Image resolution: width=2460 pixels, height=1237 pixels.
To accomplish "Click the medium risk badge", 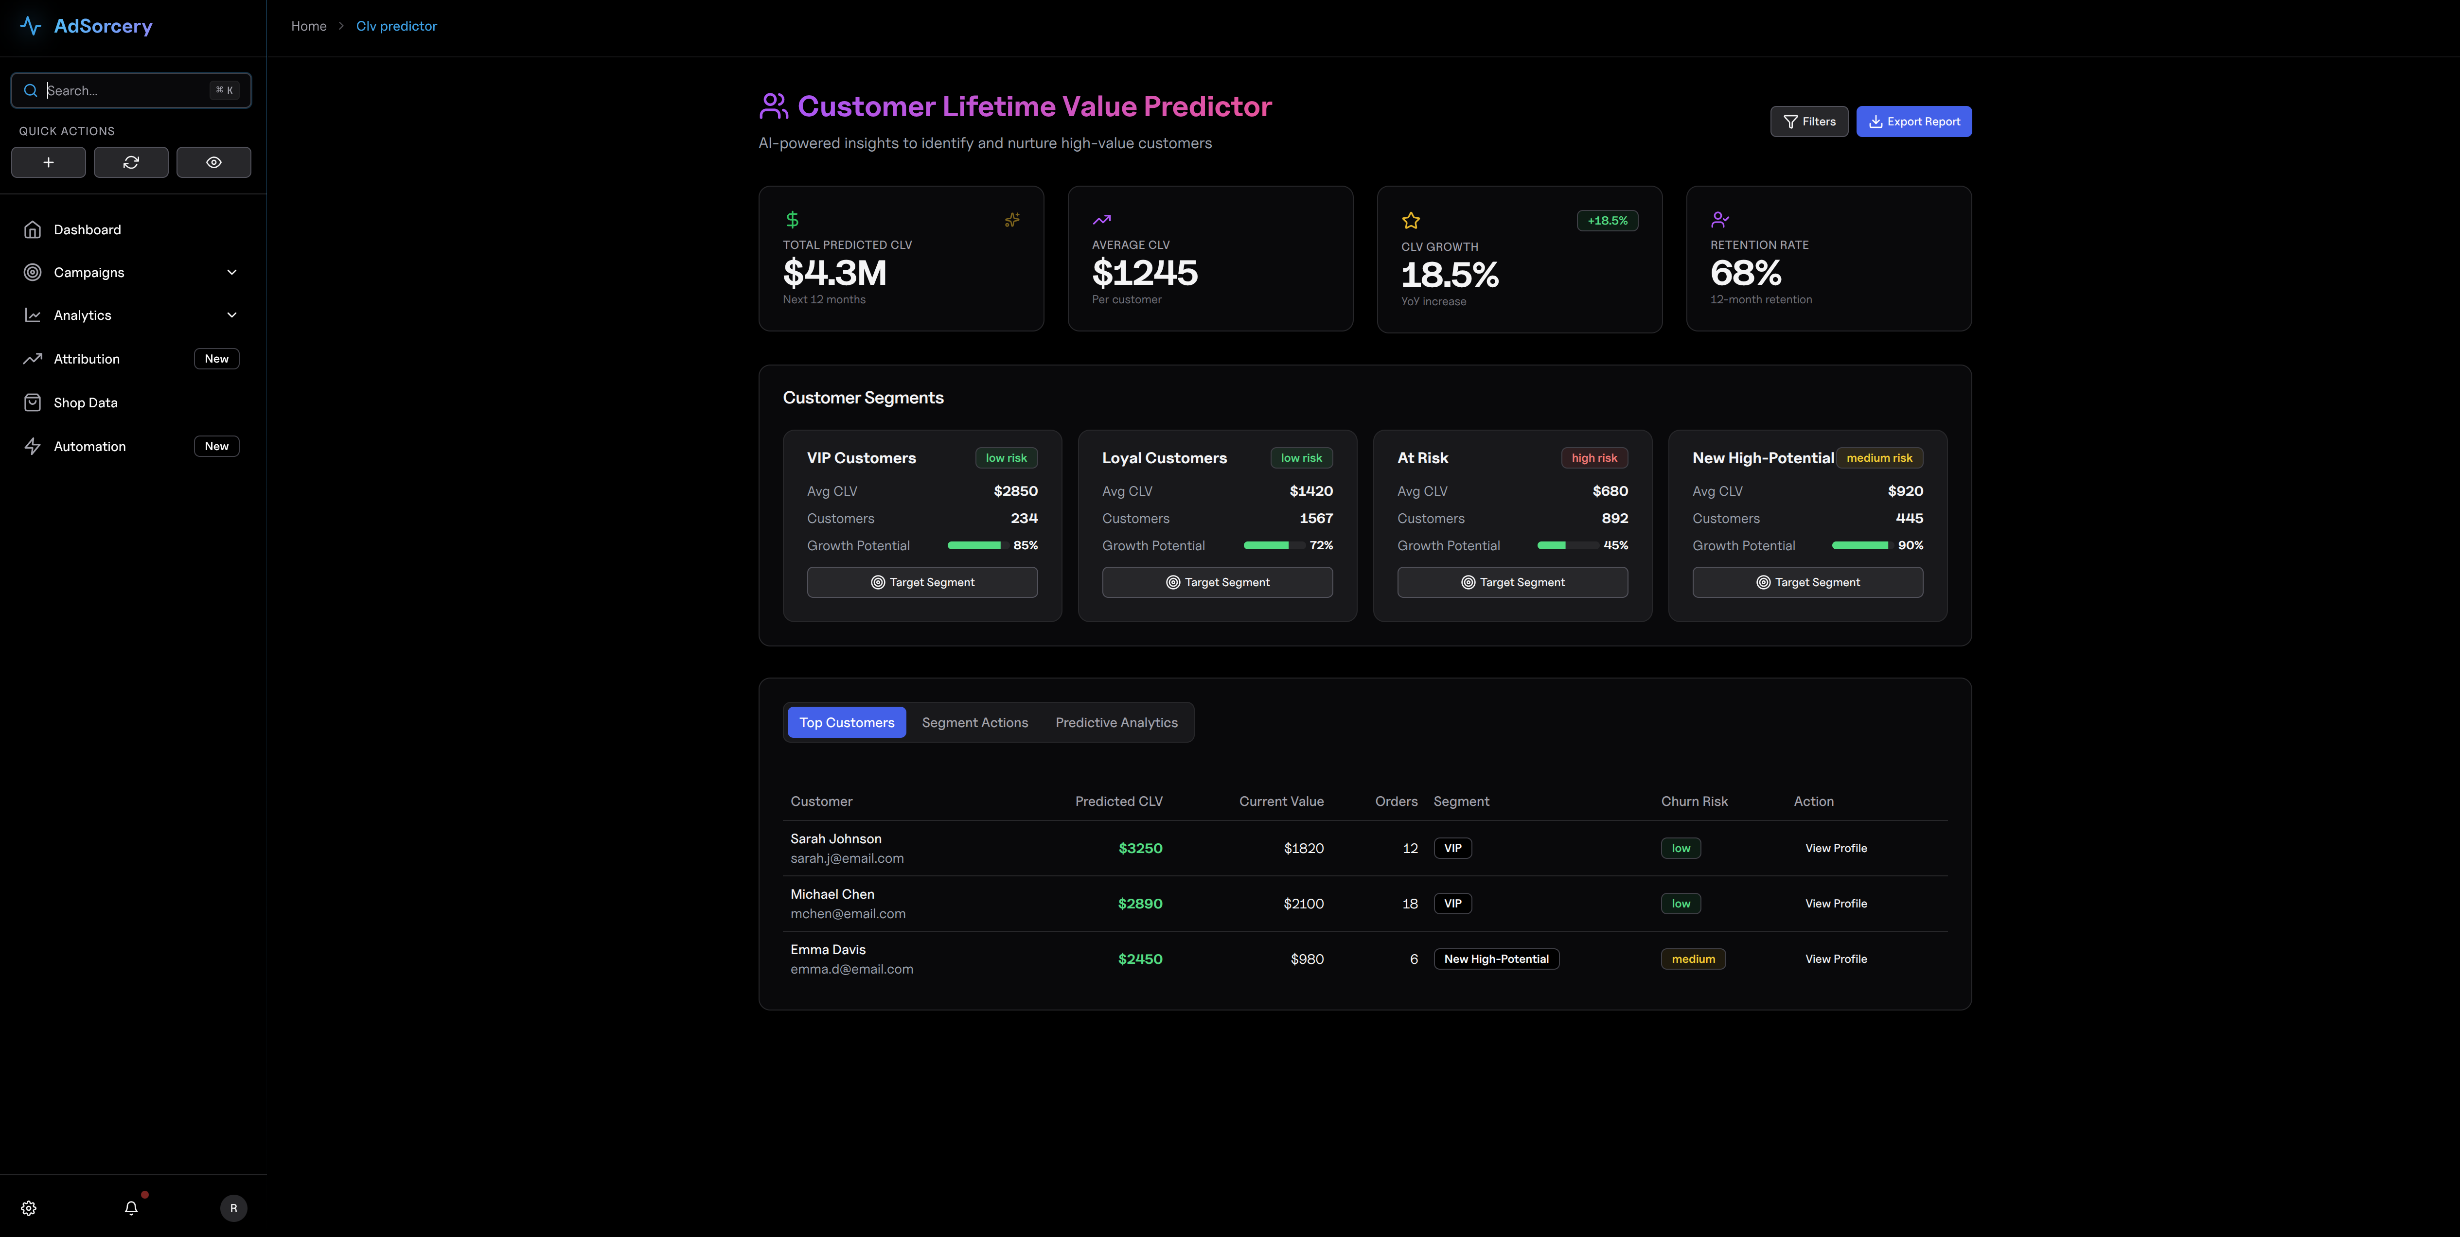I will point(1879,458).
